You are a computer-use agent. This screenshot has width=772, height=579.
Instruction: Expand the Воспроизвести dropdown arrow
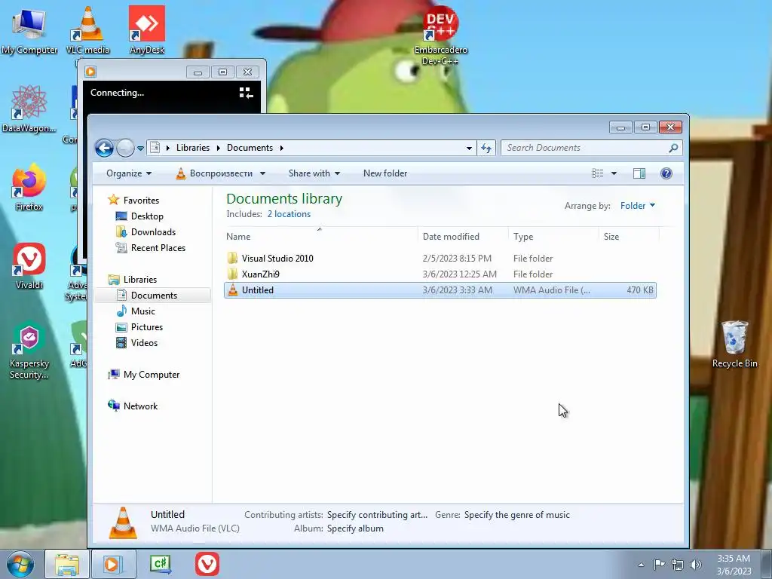pyautogui.click(x=262, y=173)
